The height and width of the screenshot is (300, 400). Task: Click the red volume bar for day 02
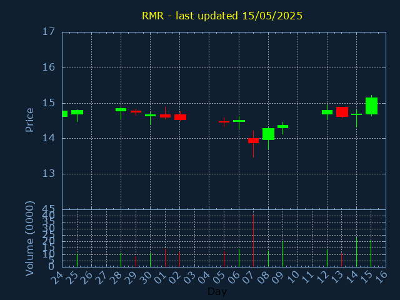pyautogui.click(x=179, y=259)
